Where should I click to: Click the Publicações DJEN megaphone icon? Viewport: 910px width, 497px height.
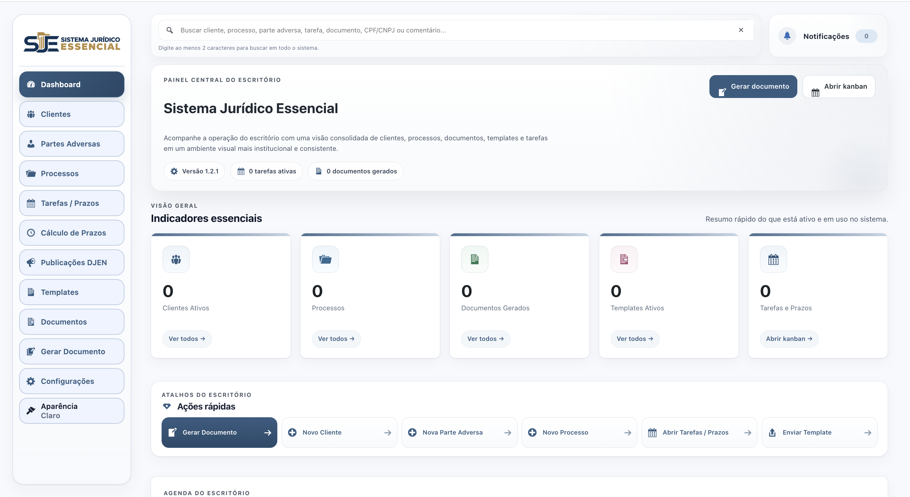point(31,262)
